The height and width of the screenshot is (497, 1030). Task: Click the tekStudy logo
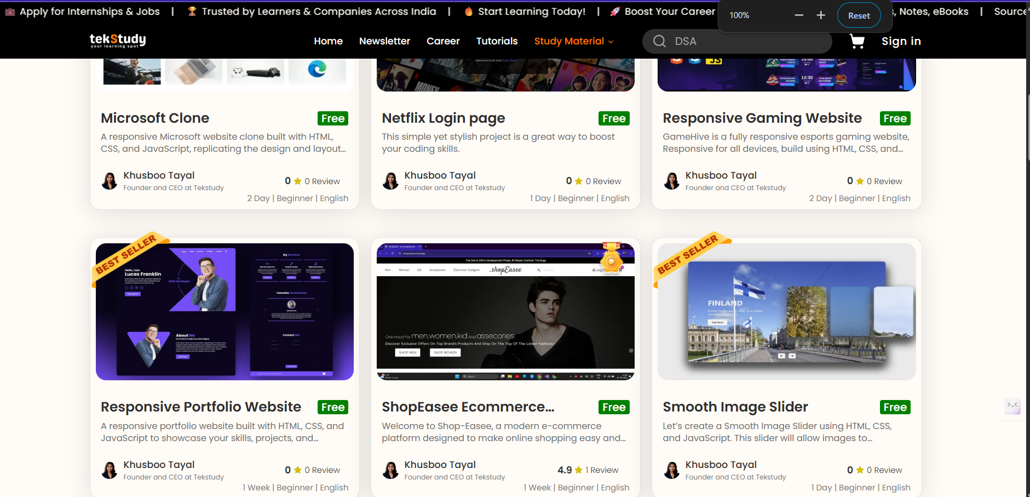pyautogui.click(x=118, y=41)
